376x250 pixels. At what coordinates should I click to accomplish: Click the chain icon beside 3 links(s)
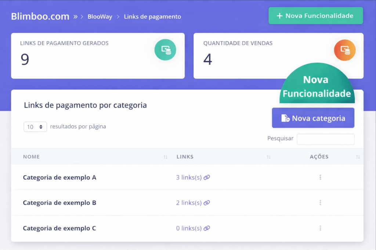tap(207, 178)
